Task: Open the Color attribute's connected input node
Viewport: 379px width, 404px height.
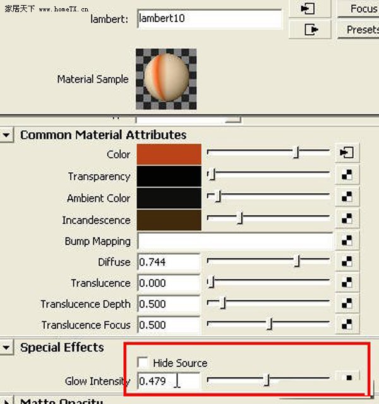Action: click(x=347, y=153)
